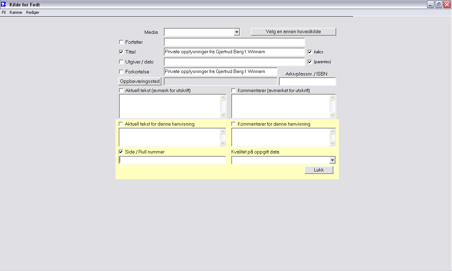The width and height of the screenshot is (452, 271).
Task: Click scroll up arrow in Kommentarer (avmerket for utskrift) box
Action: 332,98
